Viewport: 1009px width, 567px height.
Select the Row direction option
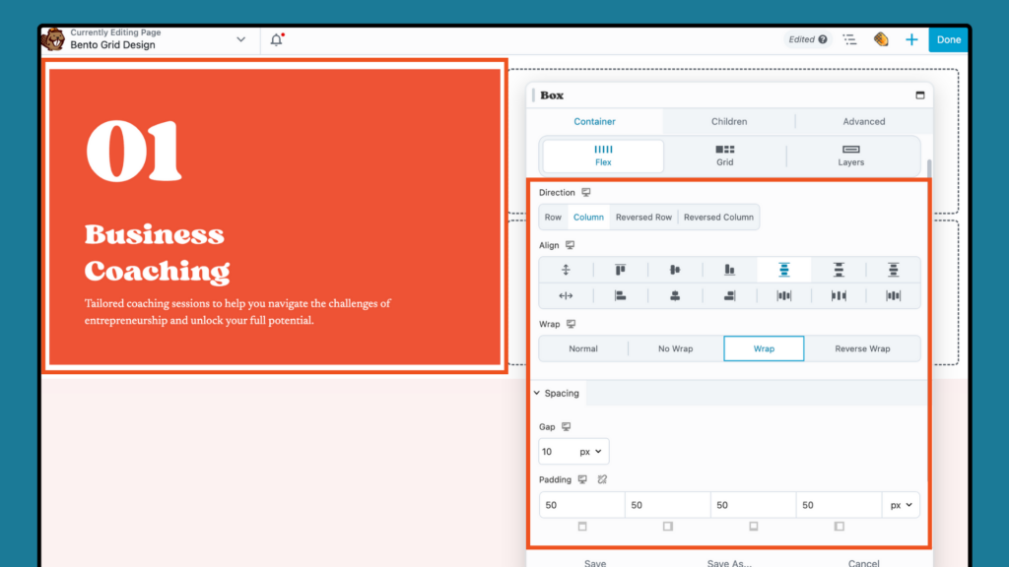[x=552, y=217]
